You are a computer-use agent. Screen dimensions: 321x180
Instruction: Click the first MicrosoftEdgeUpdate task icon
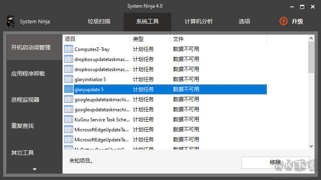tap(69, 130)
